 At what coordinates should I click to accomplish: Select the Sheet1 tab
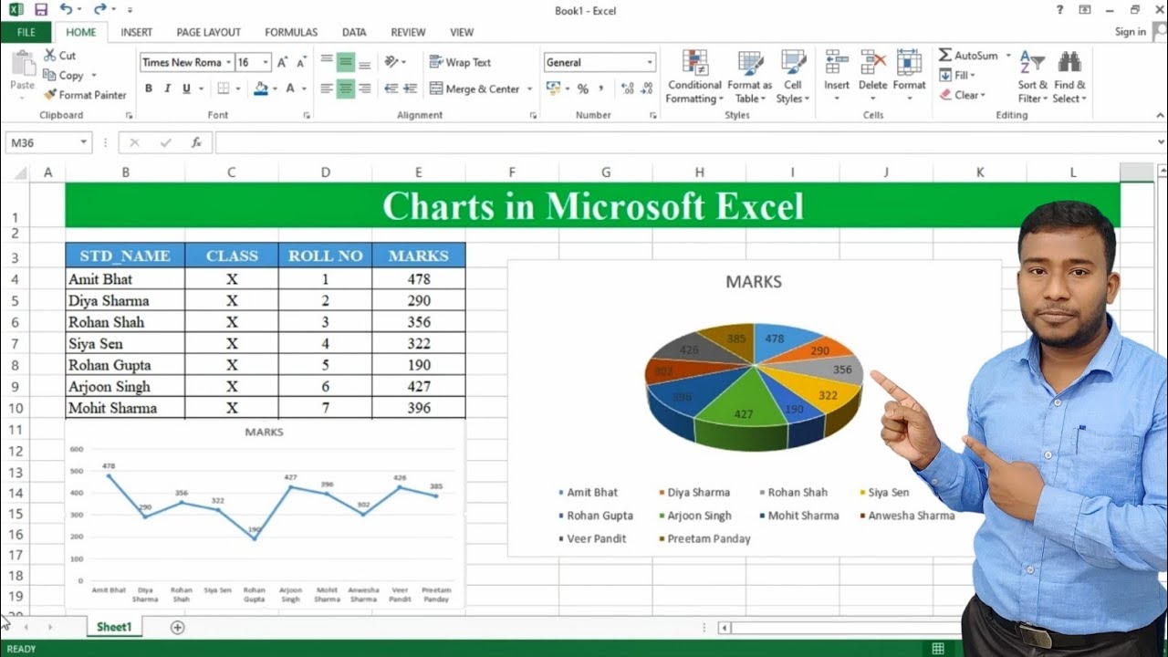tap(114, 627)
